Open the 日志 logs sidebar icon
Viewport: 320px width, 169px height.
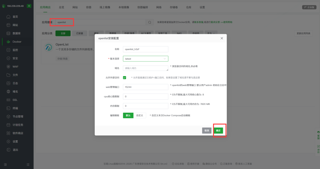[8, 83]
